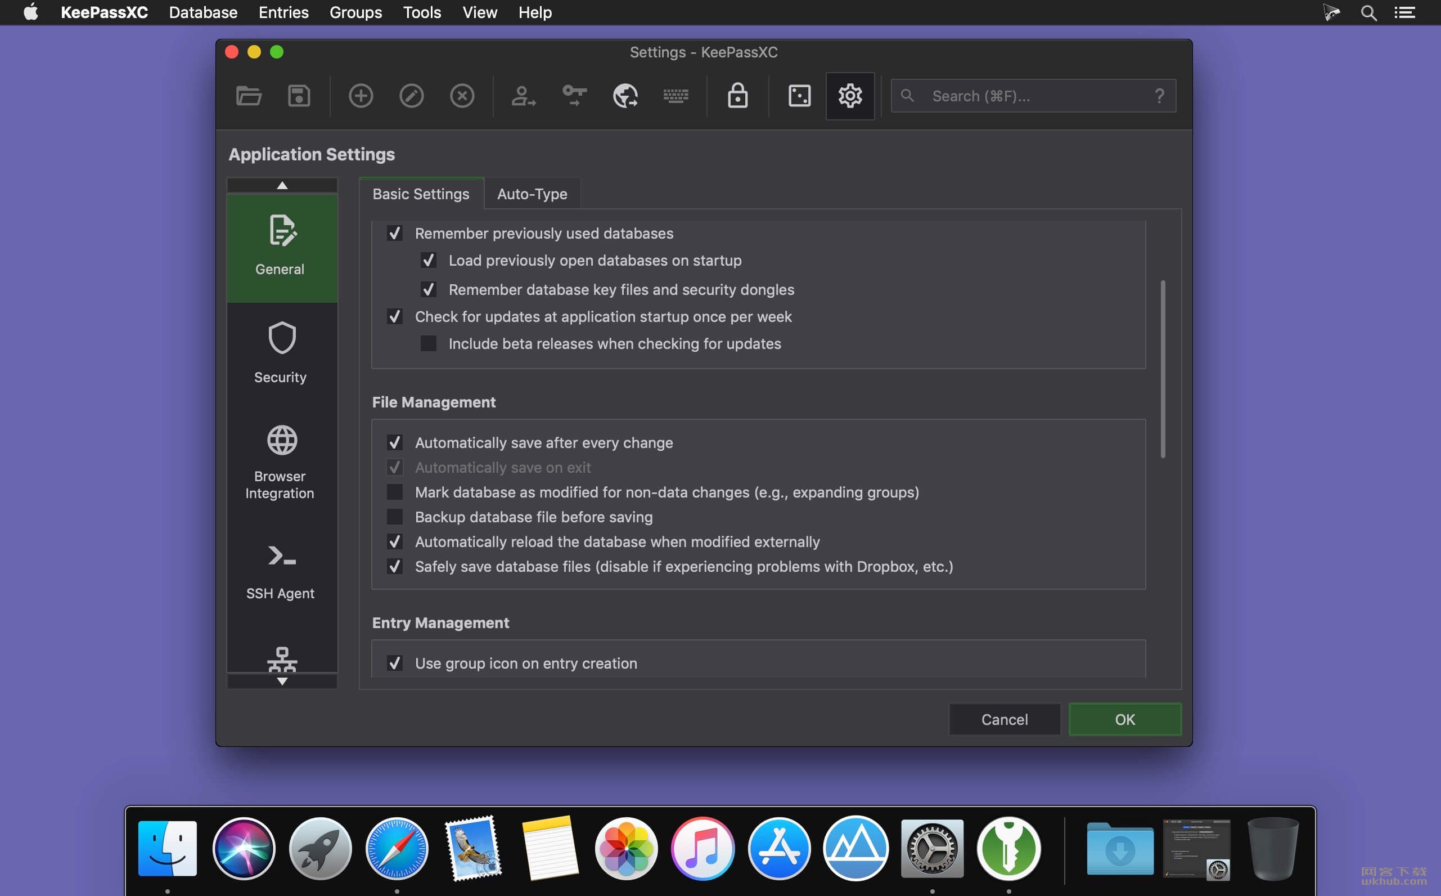
Task: Open Finder from the dock
Action: tap(168, 848)
